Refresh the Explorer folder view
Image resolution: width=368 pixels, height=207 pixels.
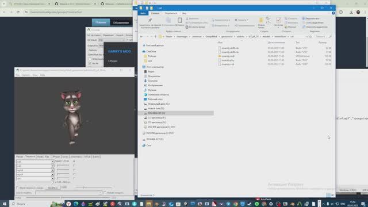coord(310,37)
